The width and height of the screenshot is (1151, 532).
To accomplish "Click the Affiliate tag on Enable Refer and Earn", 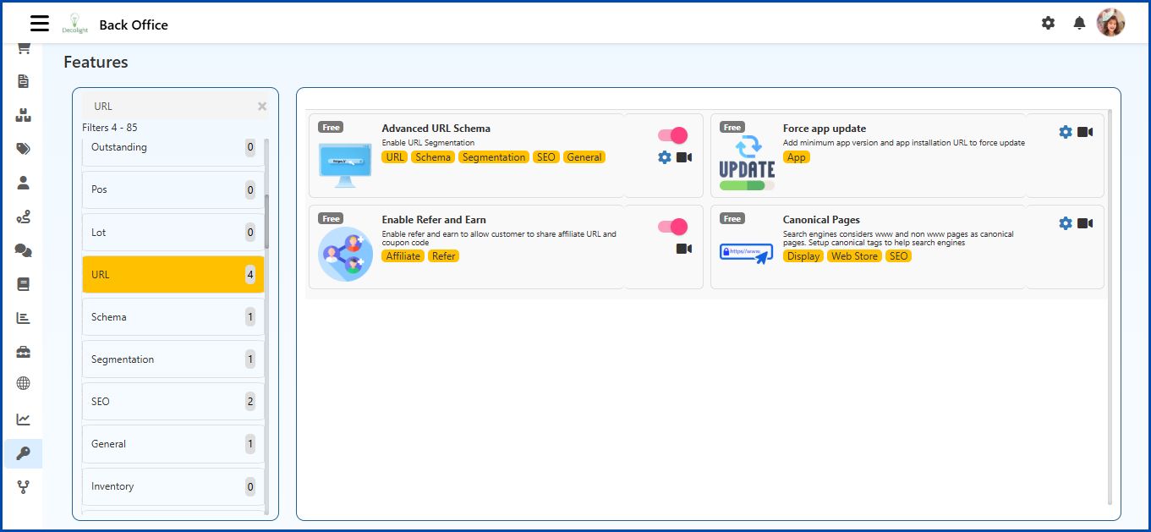I will tap(403, 255).
